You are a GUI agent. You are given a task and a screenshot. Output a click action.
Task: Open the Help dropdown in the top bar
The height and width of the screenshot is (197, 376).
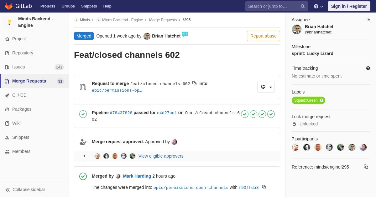click(x=318, y=6)
